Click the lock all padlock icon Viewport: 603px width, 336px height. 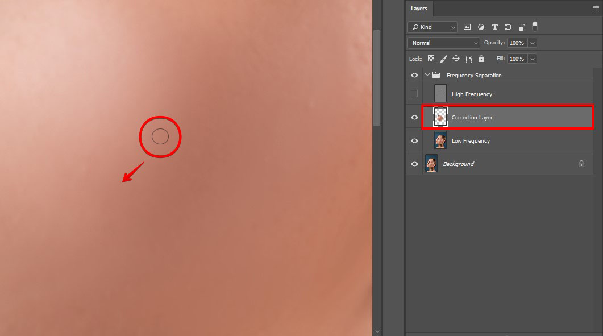click(481, 59)
